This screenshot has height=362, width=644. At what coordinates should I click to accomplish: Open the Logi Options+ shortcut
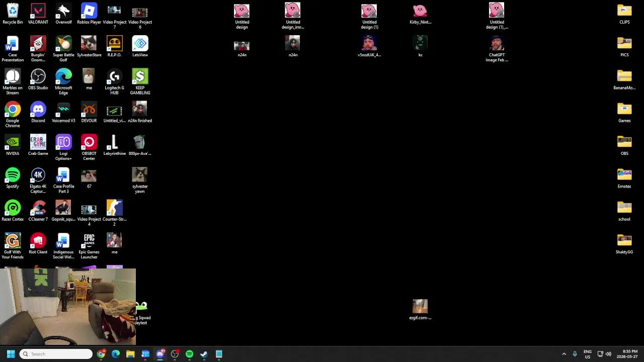point(63,148)
